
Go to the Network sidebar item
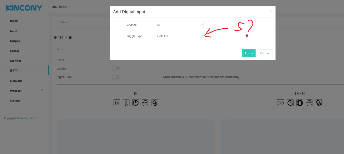16,81
